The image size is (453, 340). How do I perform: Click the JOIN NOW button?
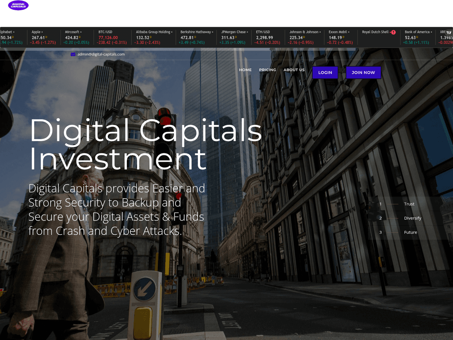click(x=364, y=73)
